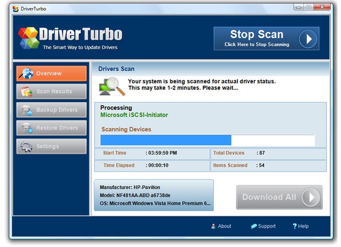Click the Items Scanned value 54
The width and height of the screenshot is (341, 247).
262,165
